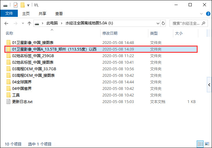Switch to the 共享 ribbon tab
This screenshot has width=212, height=148.
tap(42, 13)
